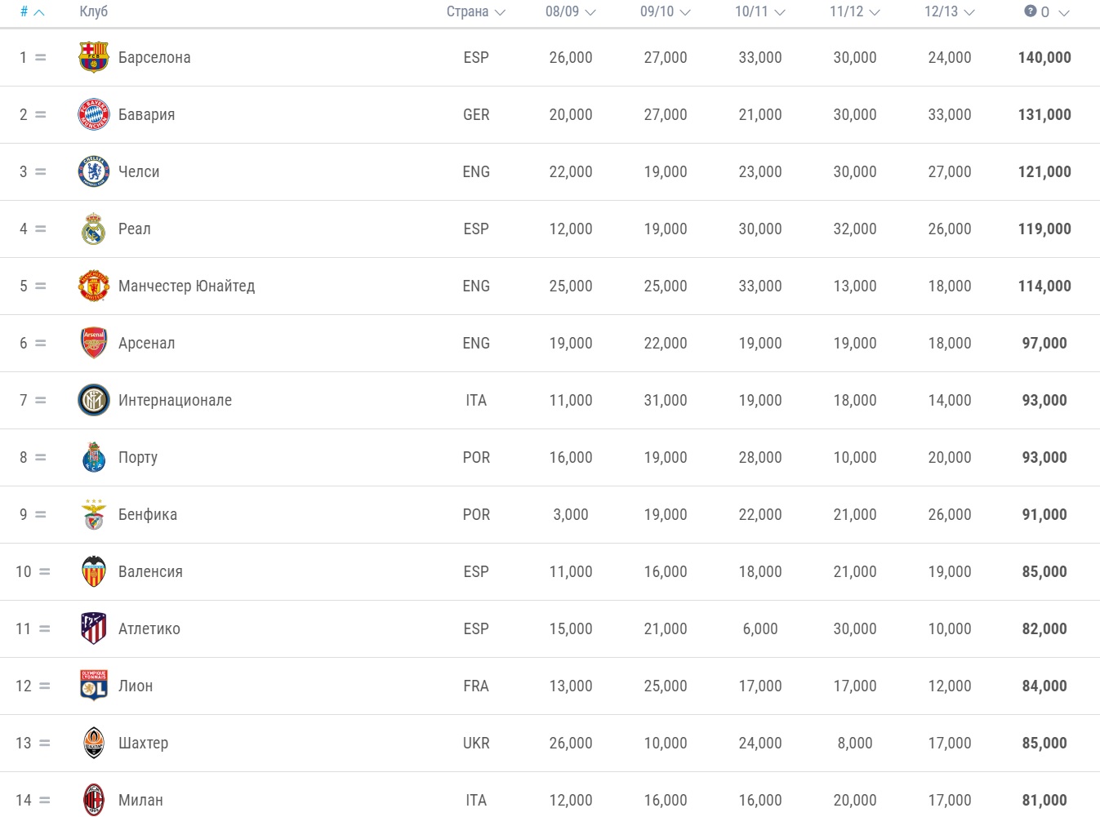
Task: Sort table by the # rank column
Action: 33,11
